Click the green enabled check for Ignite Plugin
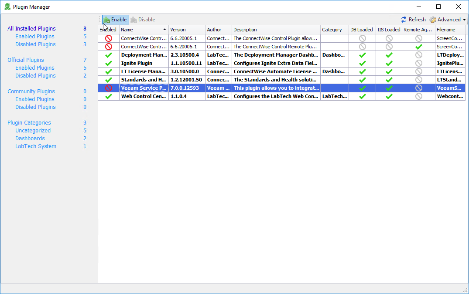 [x=108, y=63]
